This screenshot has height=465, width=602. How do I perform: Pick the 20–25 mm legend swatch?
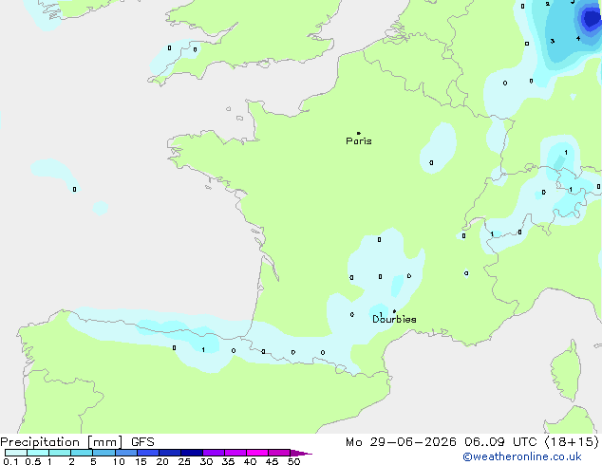[x=169, y=453]
